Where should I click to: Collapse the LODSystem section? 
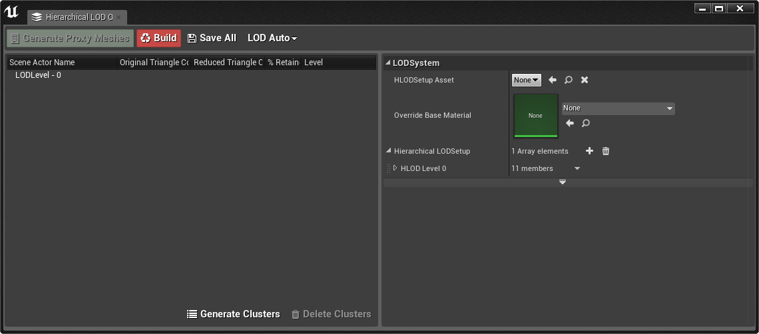coord(388,63)
